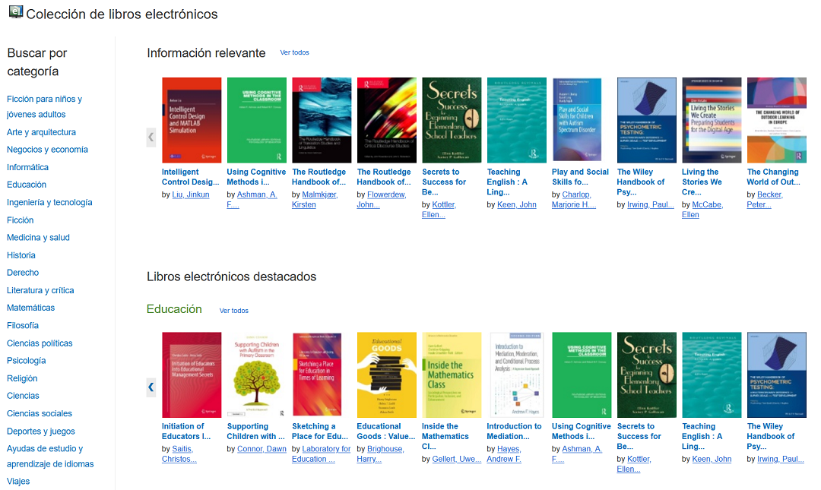Open Intelligent Control Design book cover
This screenshot has height=490, width=821.
tap(192, 120)
